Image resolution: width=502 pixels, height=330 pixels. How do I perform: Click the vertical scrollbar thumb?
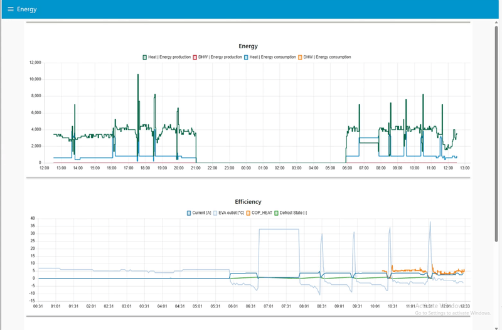[x=496, y=134]
